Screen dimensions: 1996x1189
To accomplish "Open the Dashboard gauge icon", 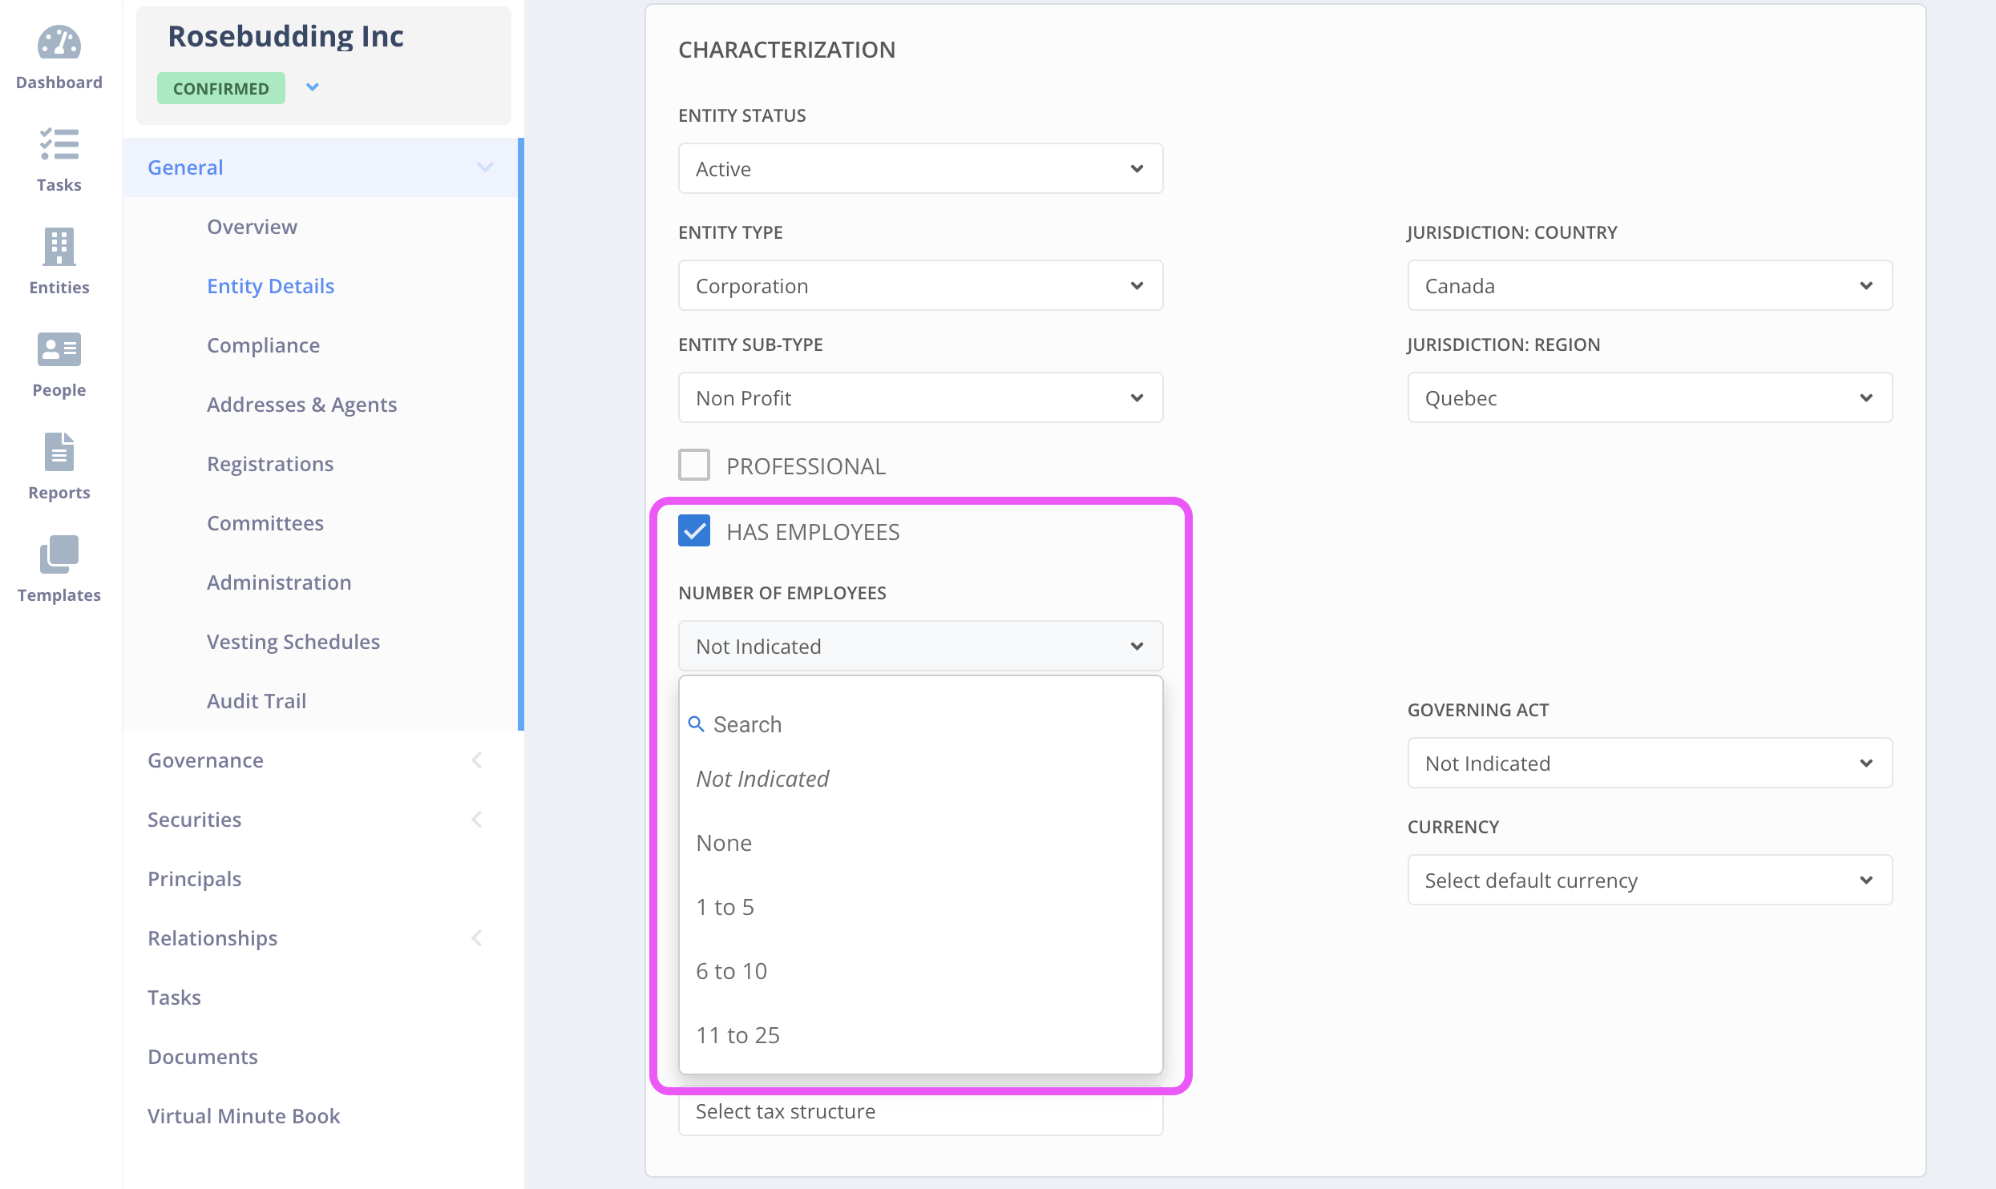I will [59, 43].
